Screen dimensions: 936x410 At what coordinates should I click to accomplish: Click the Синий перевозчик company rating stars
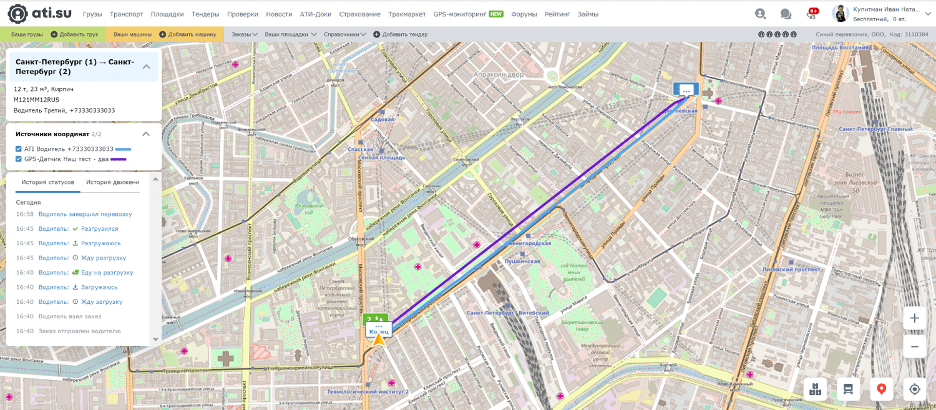[778, 34]
